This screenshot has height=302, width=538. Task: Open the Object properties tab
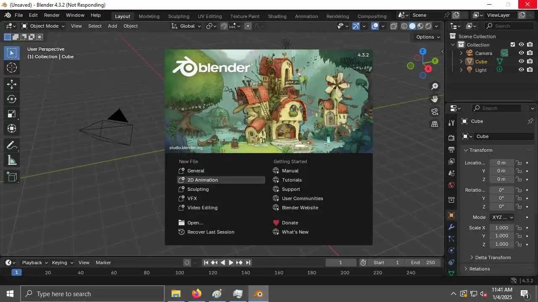click(x=451, y=215)
